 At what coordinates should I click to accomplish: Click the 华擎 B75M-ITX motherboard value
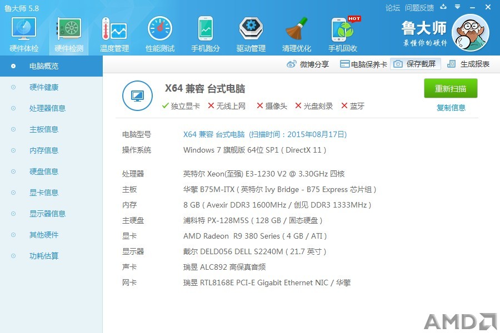click(279, 190)
